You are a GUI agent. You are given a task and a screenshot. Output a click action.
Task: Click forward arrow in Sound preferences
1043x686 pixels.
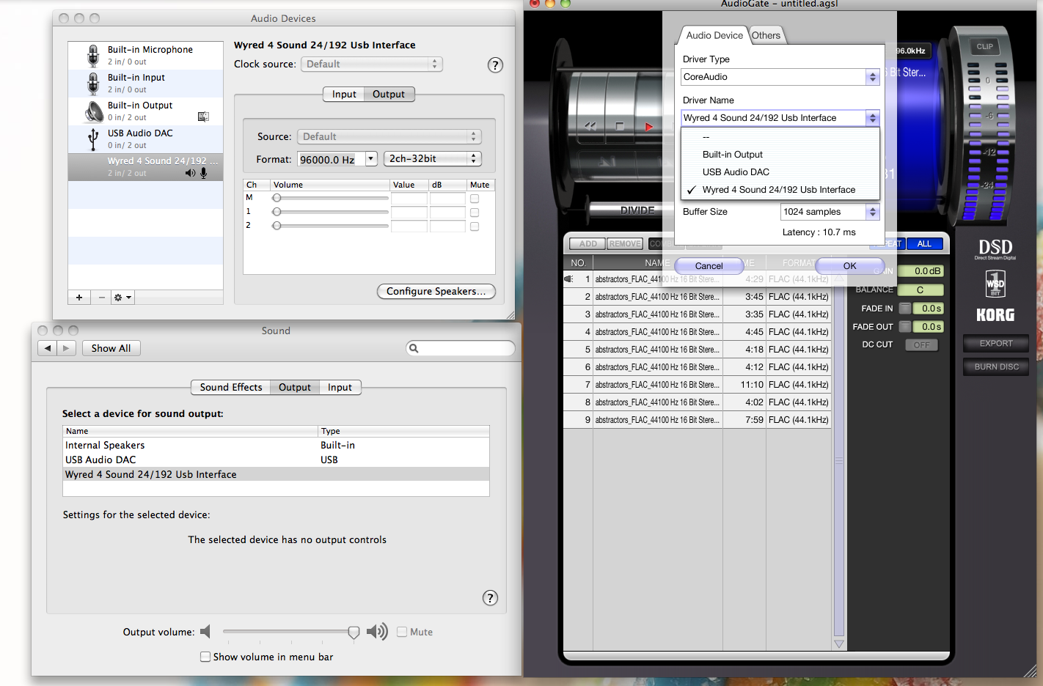66,348
